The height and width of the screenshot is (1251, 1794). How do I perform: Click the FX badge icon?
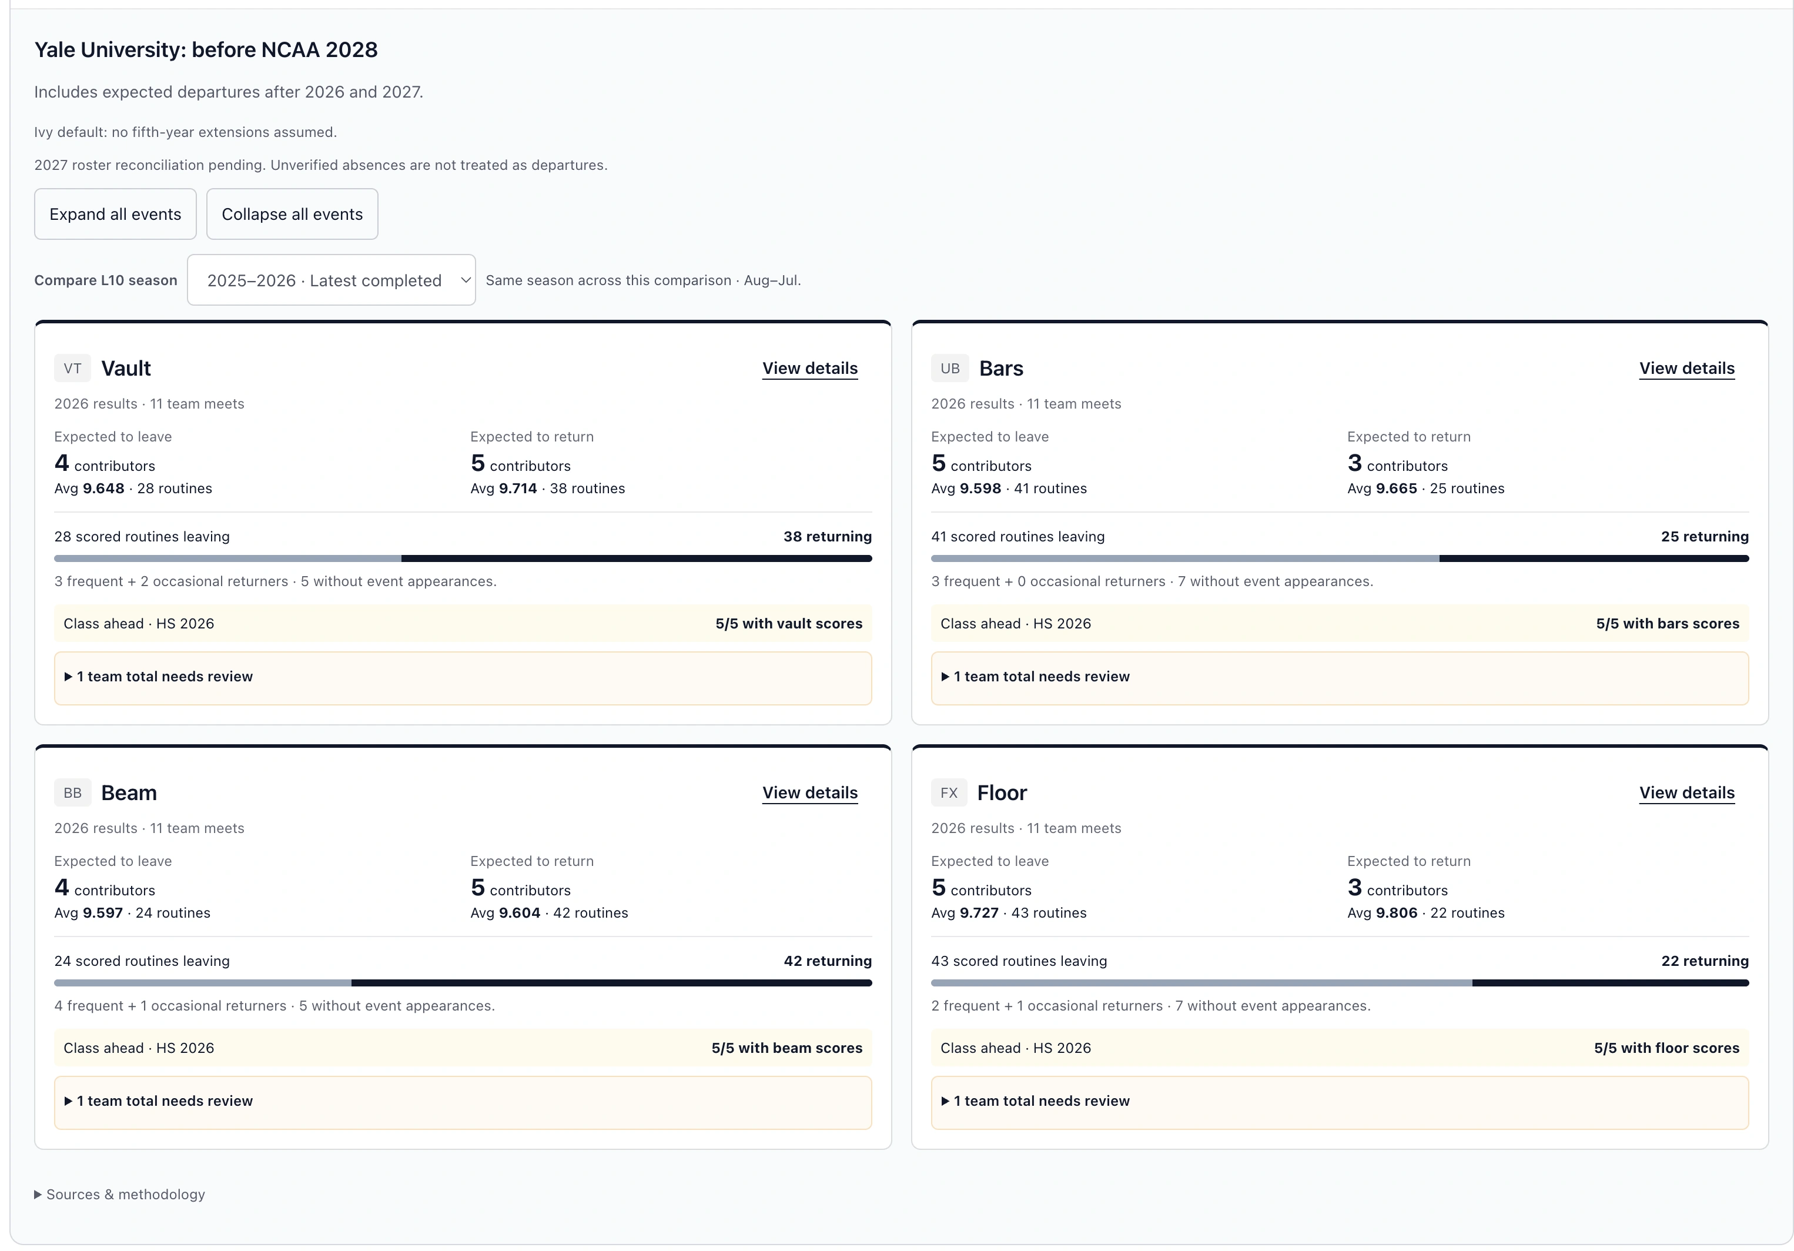point(949,792)
